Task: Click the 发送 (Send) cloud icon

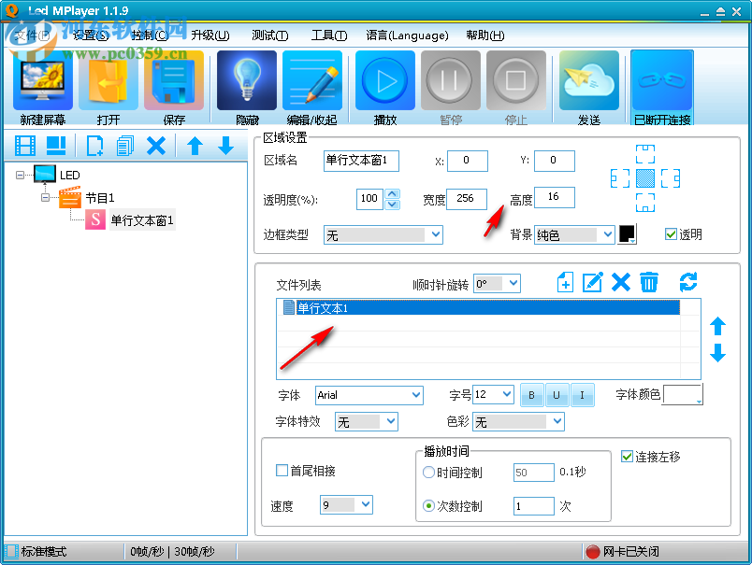Action: (588, 80)
